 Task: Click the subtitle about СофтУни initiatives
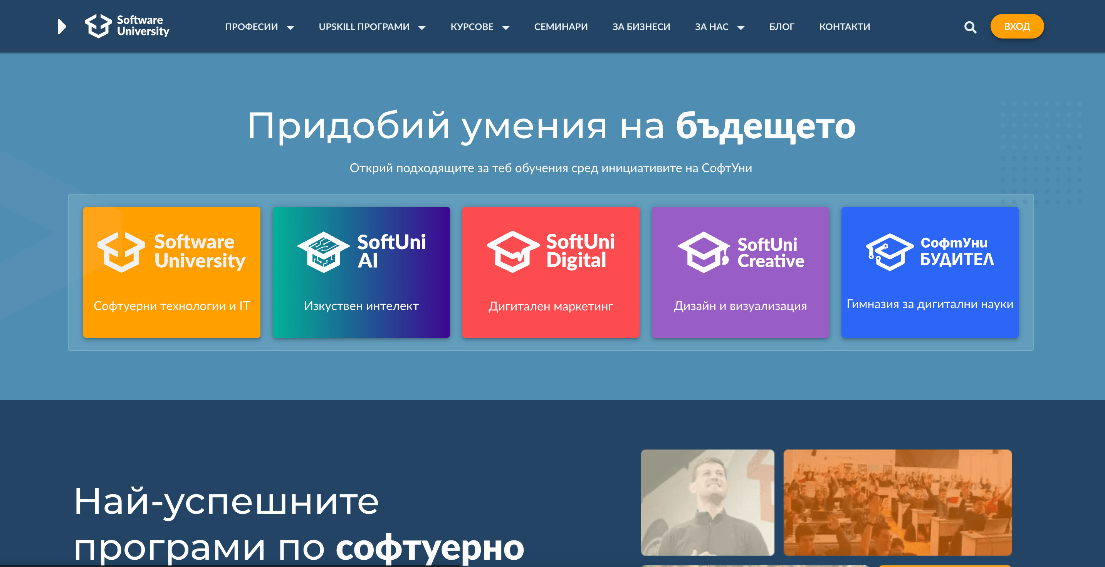(x=551, y=168)
